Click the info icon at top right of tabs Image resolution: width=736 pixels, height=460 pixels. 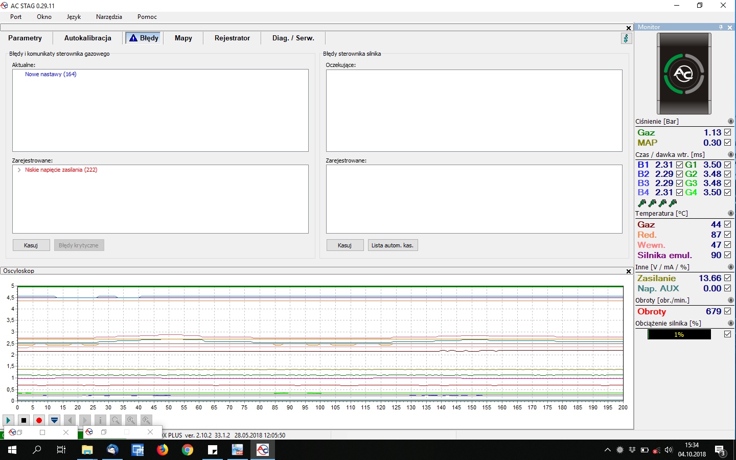(x=626, y=38)
